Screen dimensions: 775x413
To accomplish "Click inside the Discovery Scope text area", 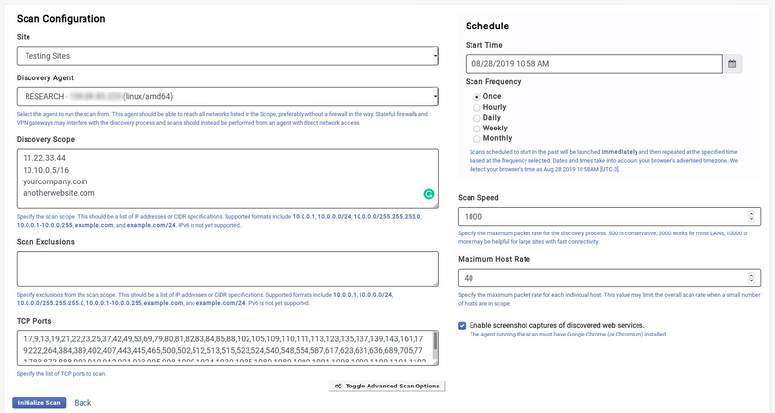I will click(227, 179).
